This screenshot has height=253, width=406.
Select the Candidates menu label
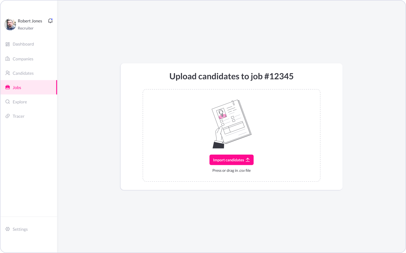23,73
